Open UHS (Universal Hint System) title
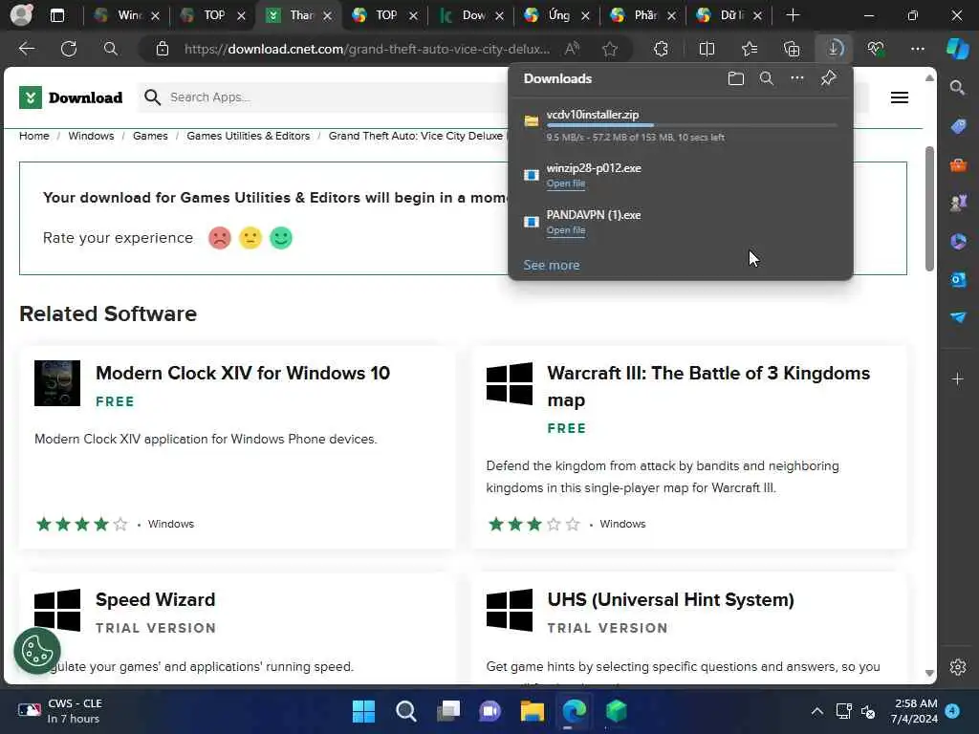The image size is (979, 734). click(670, 600)
